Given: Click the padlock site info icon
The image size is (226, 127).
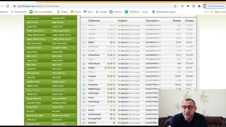Looking at the screenshot, I should click(x=14, y=6).
